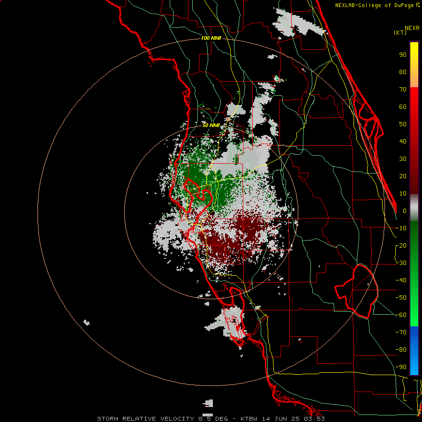
Task: Select the positive 10 scale label
Action: tap(403, 194)
